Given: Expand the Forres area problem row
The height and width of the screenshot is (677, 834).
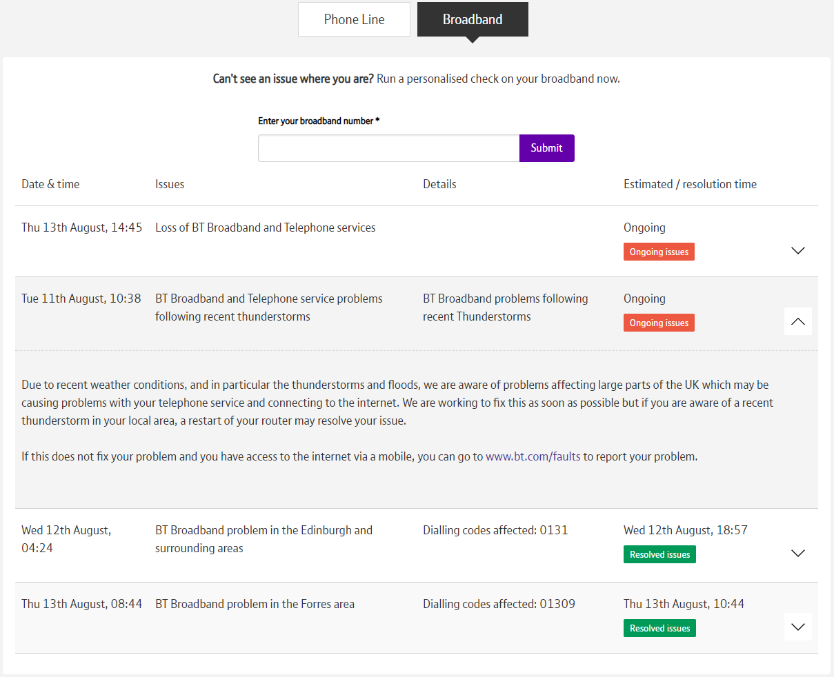Looking at the screenshot, I should 798,627.
